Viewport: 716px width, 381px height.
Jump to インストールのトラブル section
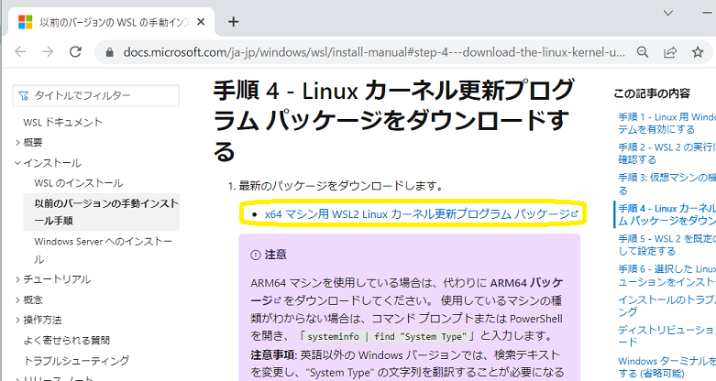pos(666,306)
